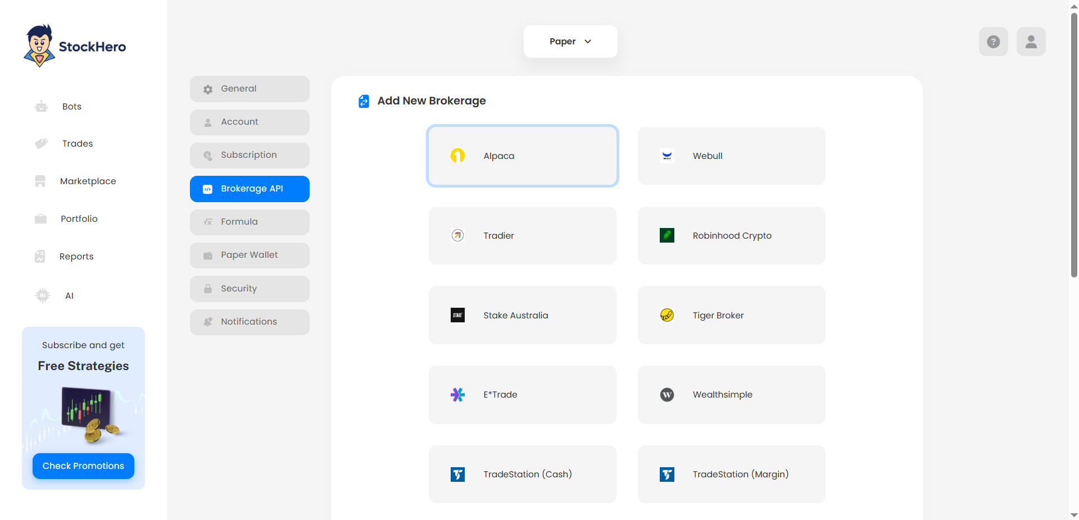Go to Trades in sidebar

(78, 144)
